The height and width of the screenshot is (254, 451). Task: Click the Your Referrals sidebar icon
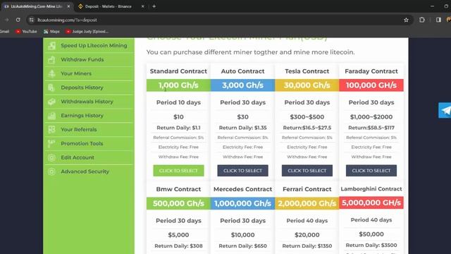pos(51,130)
